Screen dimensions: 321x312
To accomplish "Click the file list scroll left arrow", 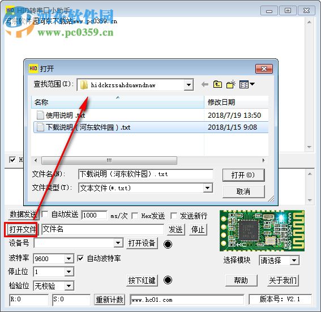I will coord(36,160).
